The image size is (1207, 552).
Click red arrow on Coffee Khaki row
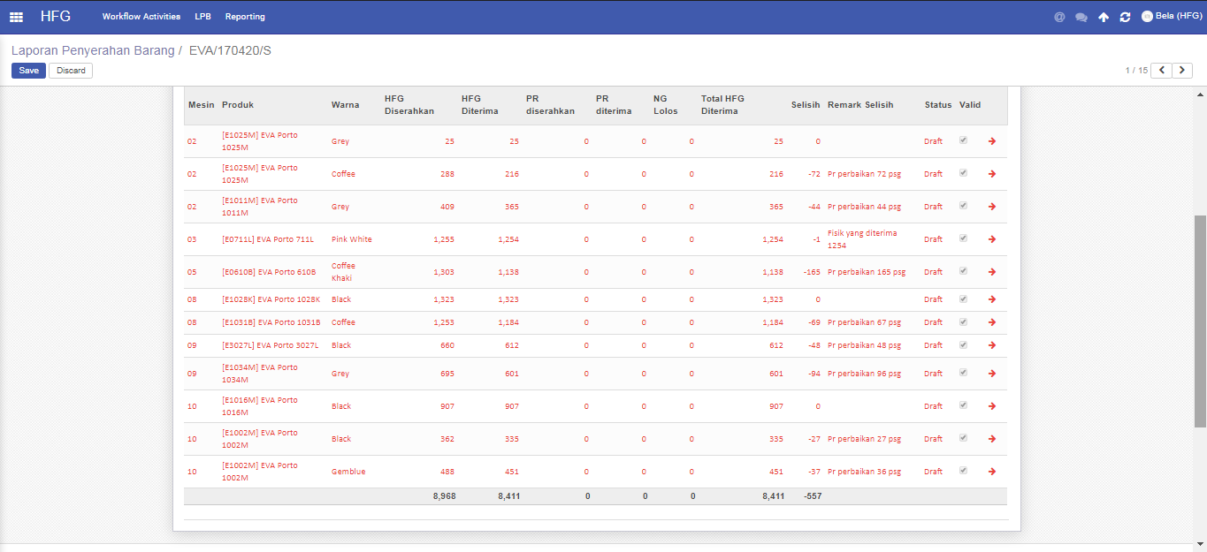(x=991, y=272)
